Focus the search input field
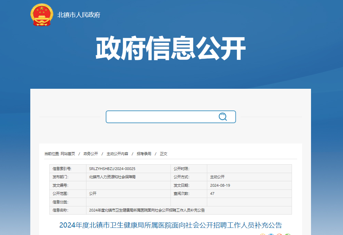 (170, 117)
